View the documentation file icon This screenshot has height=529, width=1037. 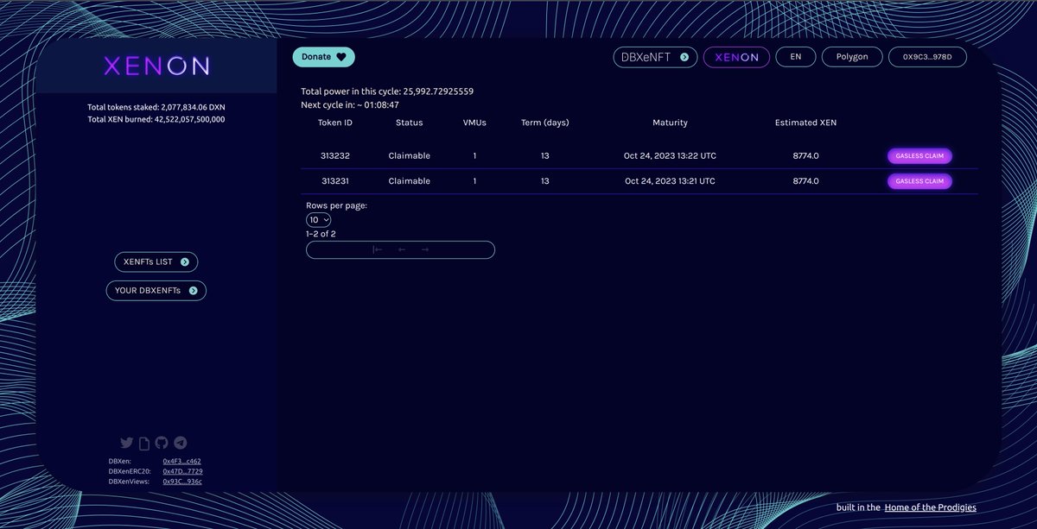tap(143, 442)
